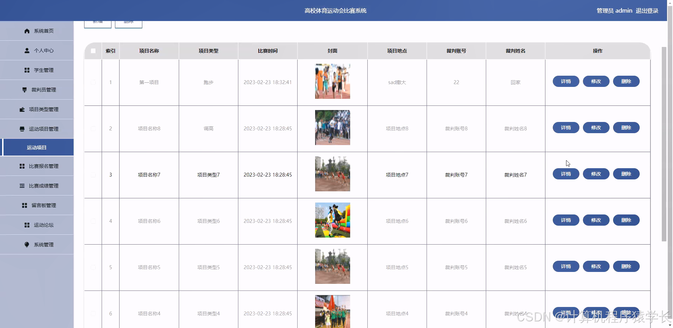Expand 运动论坛 menu
This screenshot has height=328, width=673.
pos(37,225)
